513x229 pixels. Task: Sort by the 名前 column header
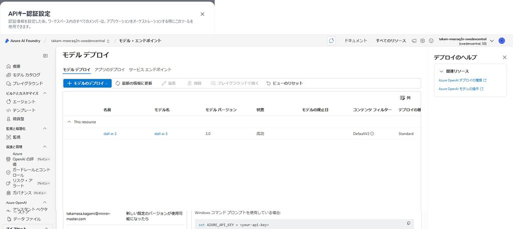(107, 110)
